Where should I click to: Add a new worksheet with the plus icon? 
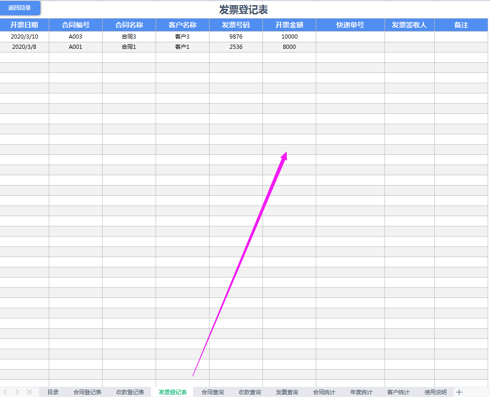(458, 392)
